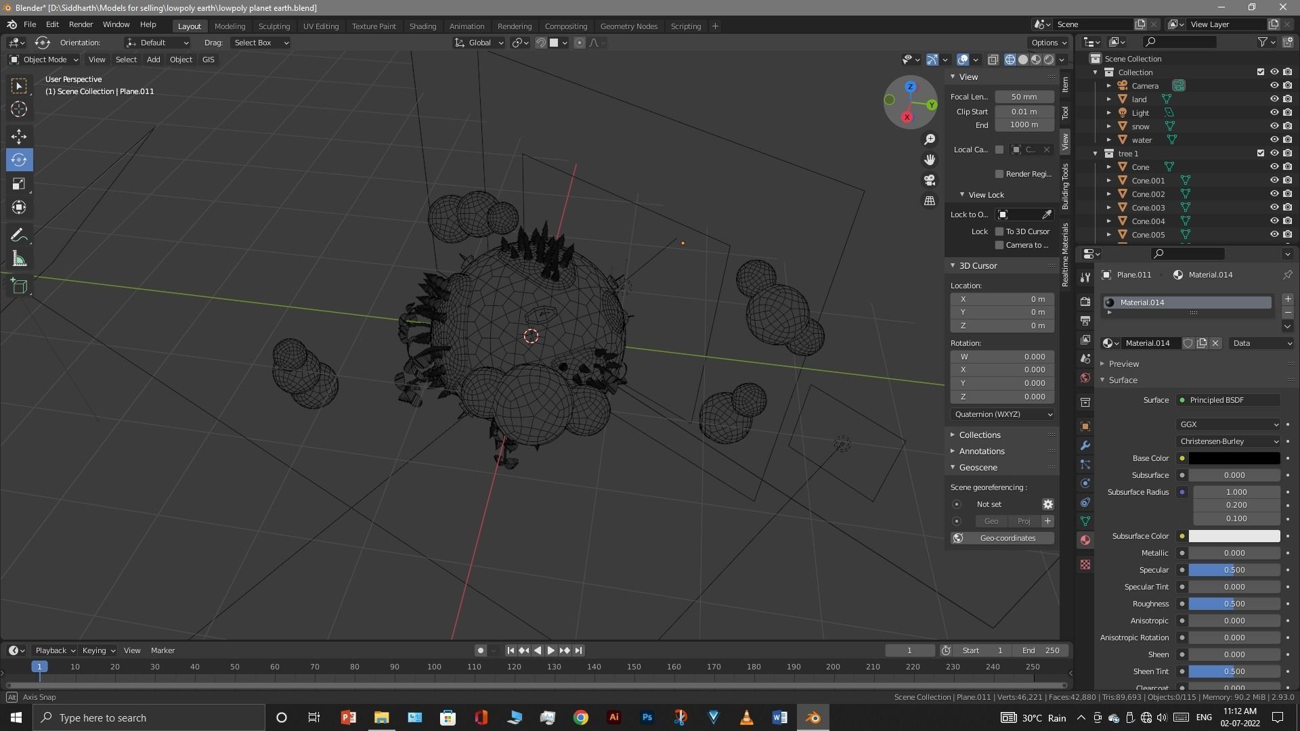
Task: Hide the land object in viewport
Action: 1274,99
